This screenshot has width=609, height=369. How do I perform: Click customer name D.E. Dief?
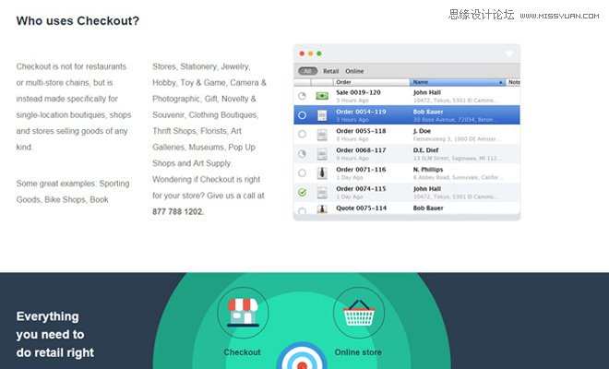click(425, 150)
